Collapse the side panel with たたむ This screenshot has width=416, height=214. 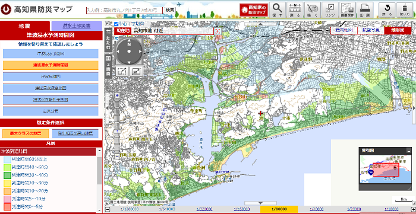(108, 40)
